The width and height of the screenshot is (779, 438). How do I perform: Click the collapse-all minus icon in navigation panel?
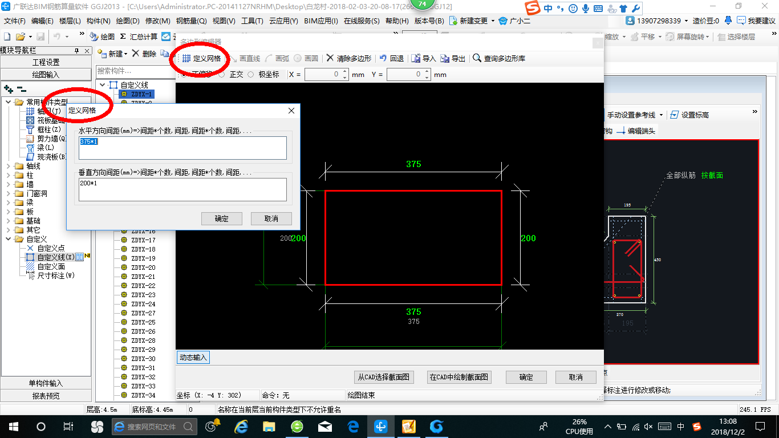pos(21,89)
